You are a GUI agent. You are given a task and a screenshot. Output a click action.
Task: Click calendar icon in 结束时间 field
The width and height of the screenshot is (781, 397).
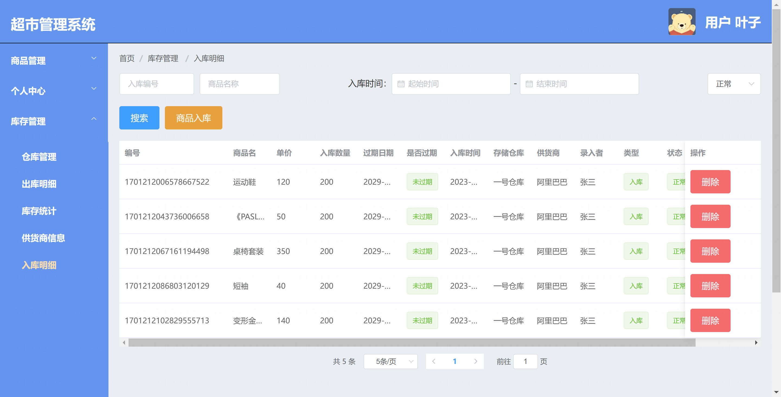click(x=529, y=84)
